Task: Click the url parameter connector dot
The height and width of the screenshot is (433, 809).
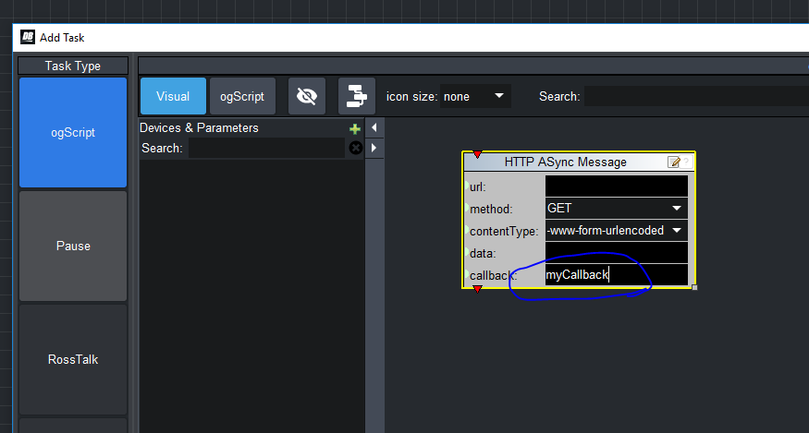Action: coord(466,185)
